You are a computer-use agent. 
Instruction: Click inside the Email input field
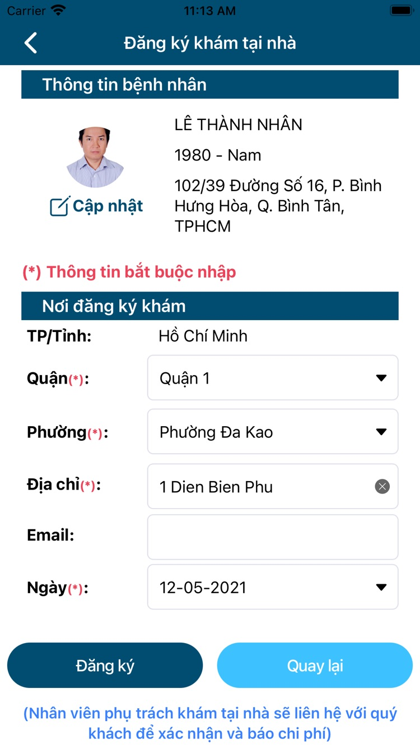point(272,537)
